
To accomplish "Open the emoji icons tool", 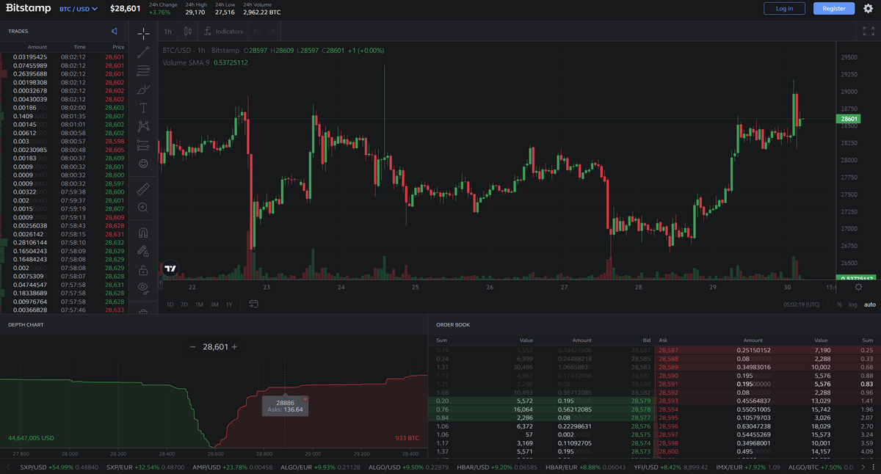I will coord(143,163).
